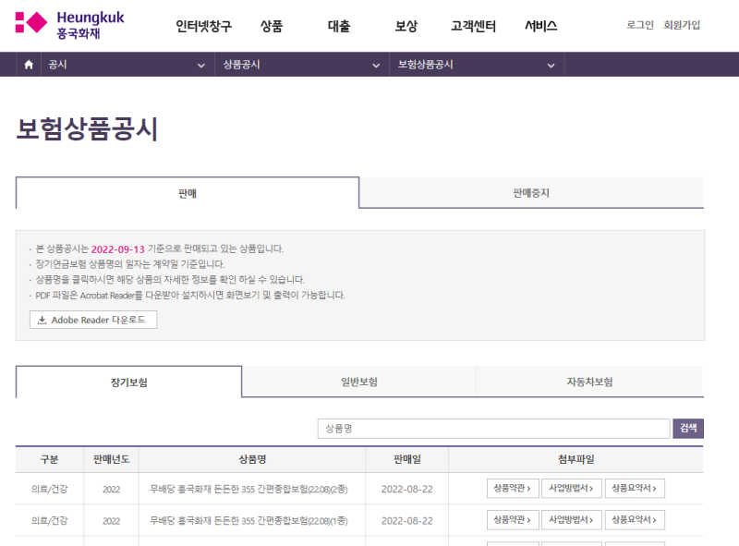Switch to the 일반보험 tab
Viewport: 739px width, 546px height.
click(x=359, y=382)
